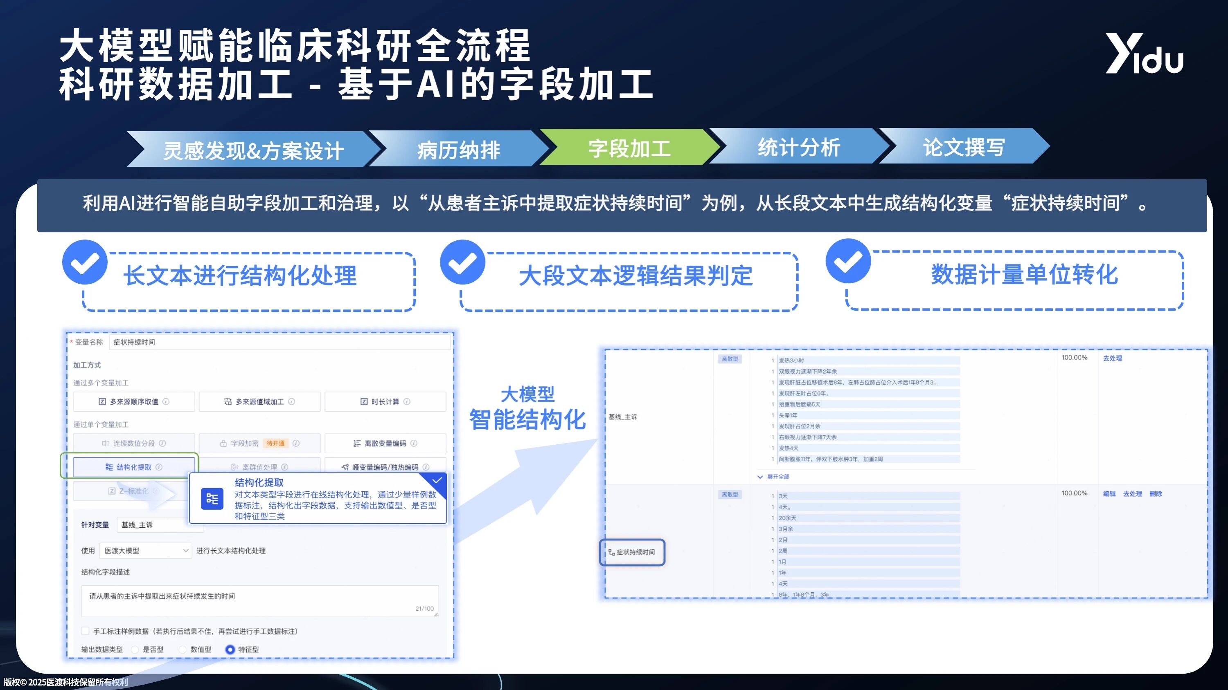The height and width of the screenshot is (690, 1228).
Task: Click info icon beside 多来源顺序取值
Action: pos(166,401)
